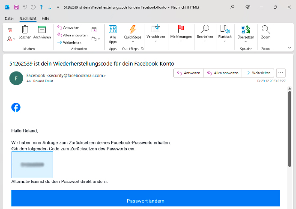Open more reply actions dropdown
Screen dimensions: 296x209
click(96, 39)
